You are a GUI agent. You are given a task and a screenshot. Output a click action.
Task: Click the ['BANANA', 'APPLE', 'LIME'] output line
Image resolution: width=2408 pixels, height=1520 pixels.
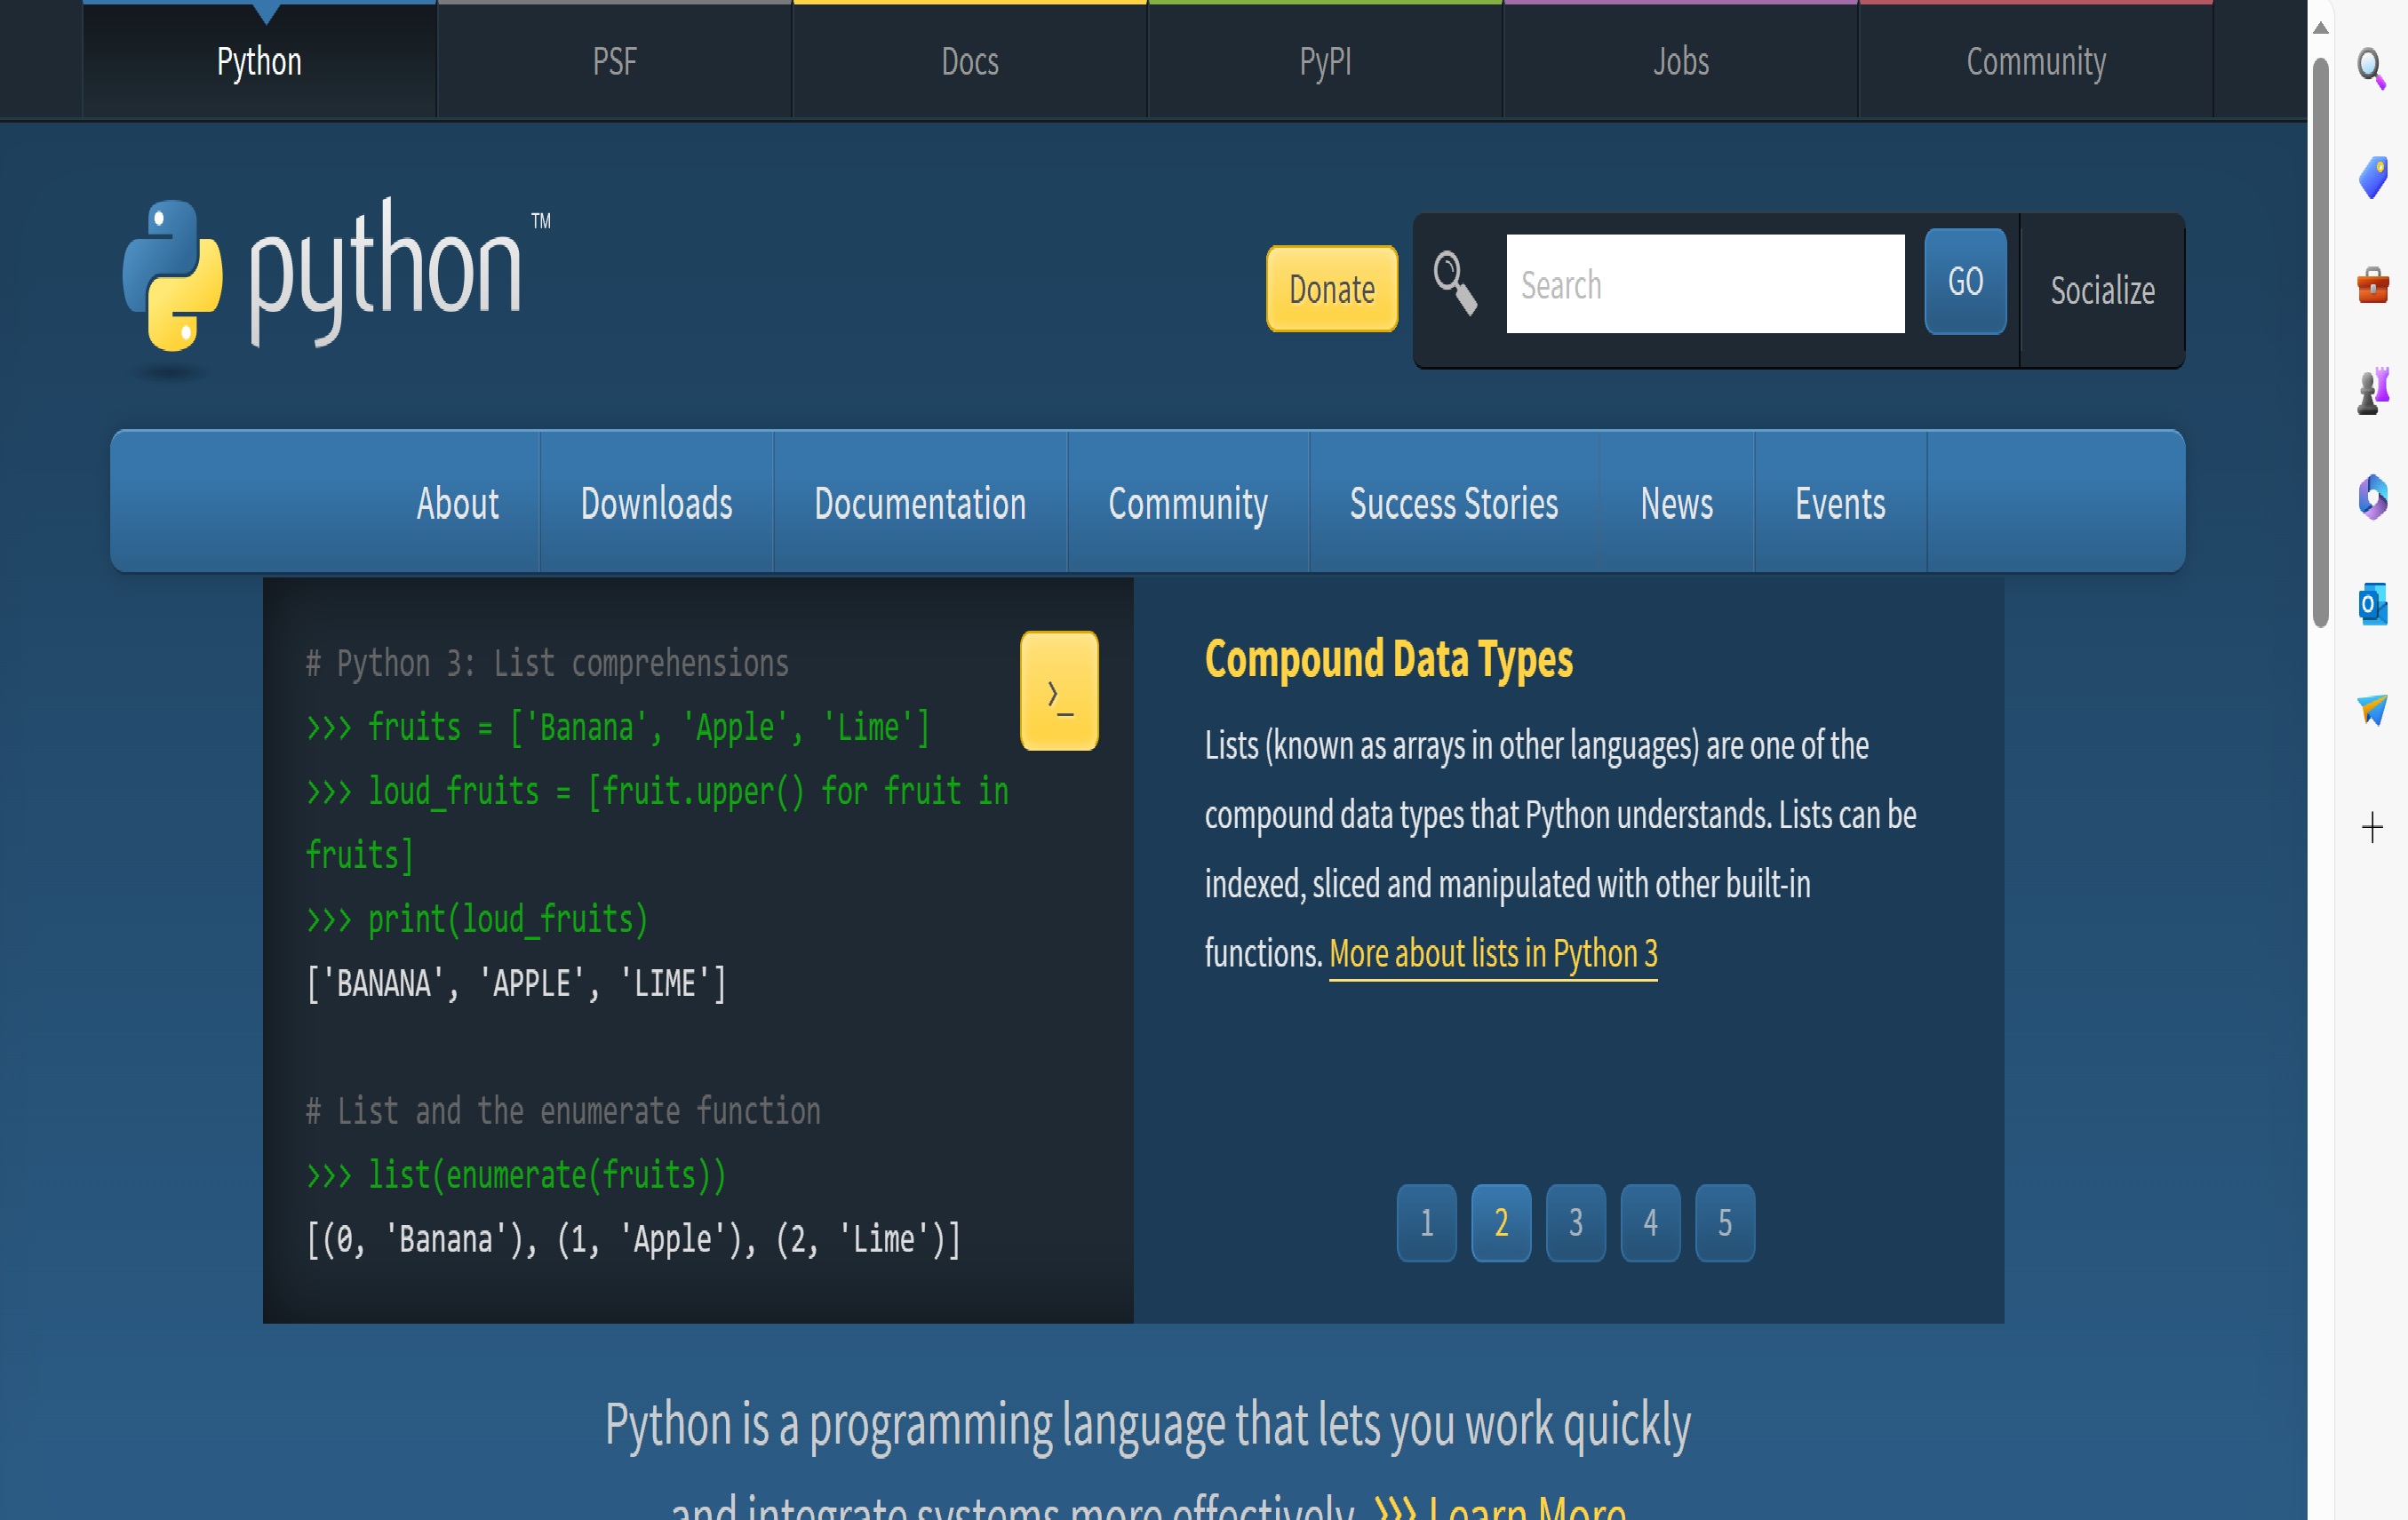tap(516, 983)
